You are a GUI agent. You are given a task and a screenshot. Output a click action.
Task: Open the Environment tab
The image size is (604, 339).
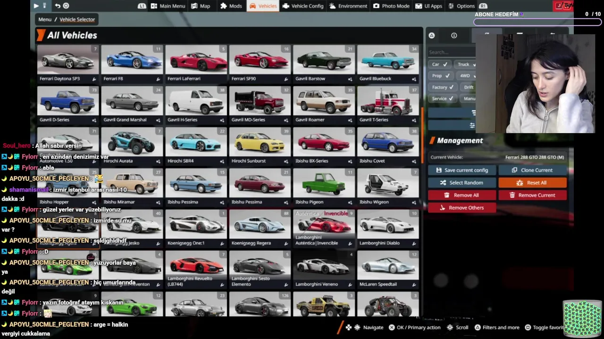pos(348,6)
